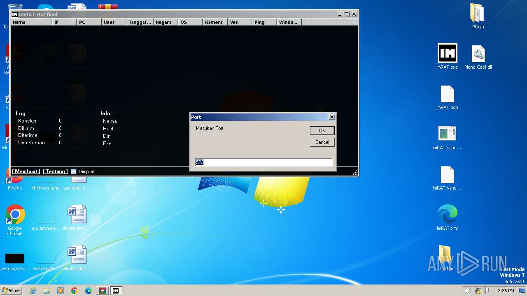The height and width of the screenshot is (296, 527).
Task: Select the imRAT.pdb file icon
Action: (447, 97)
